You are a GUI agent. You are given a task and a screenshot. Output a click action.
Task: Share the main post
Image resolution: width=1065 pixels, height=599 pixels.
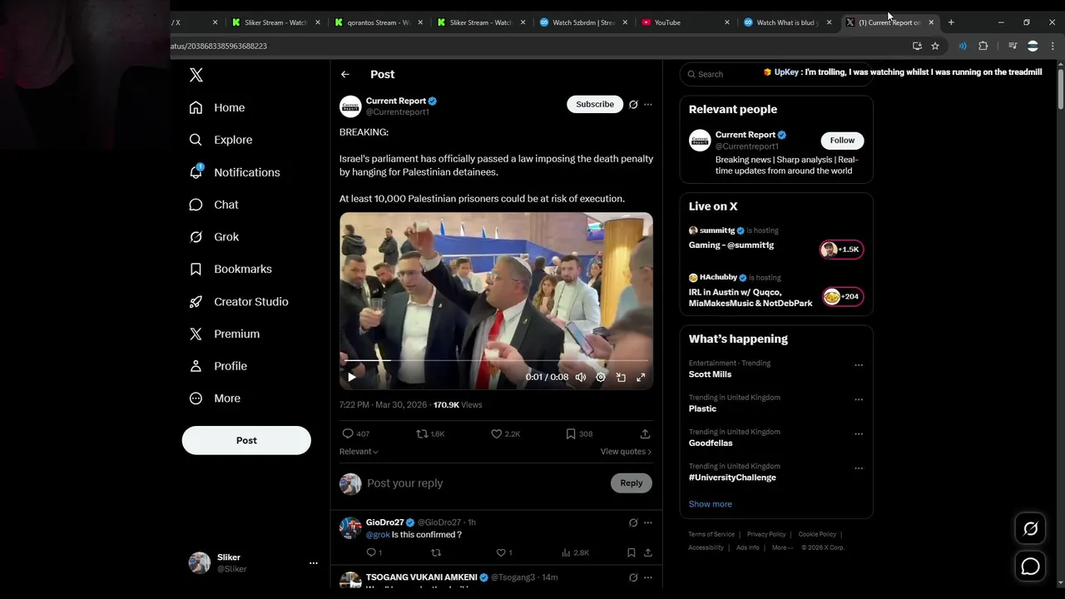coord(645,433)
